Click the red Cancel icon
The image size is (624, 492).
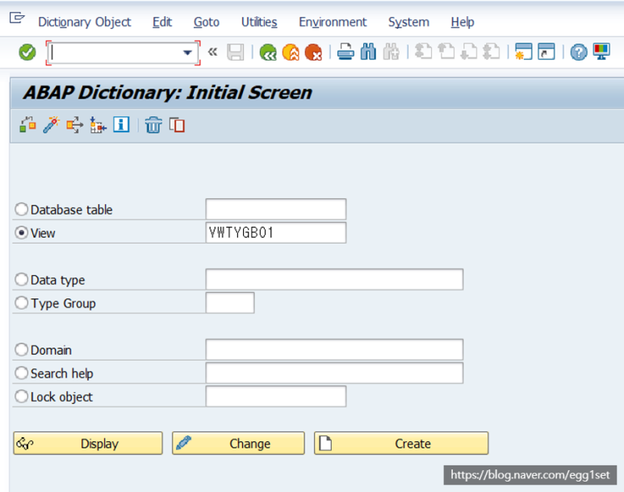(x=313, y=52)
